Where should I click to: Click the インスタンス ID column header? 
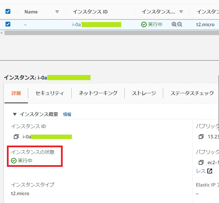click(90, 12)
